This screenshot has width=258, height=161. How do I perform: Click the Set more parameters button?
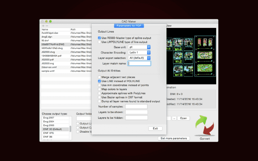coord(174,138)
